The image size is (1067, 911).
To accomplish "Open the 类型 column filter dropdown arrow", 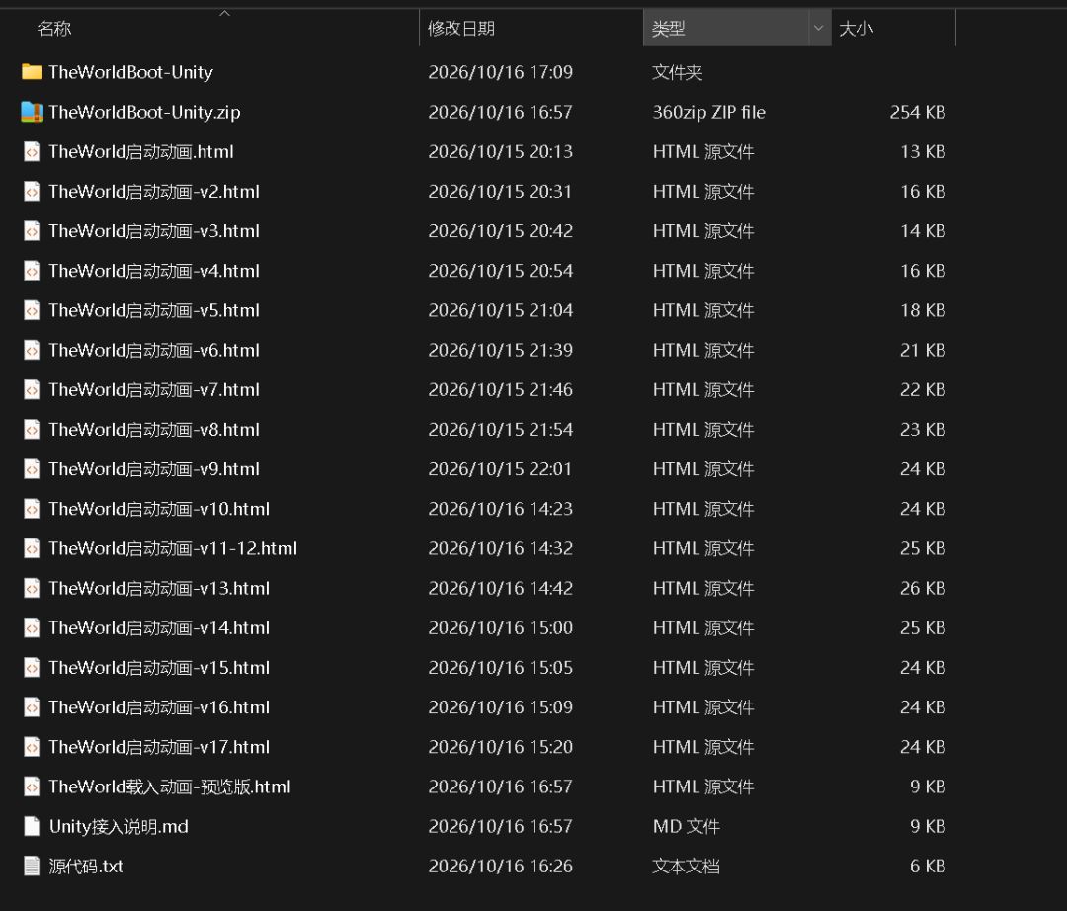I will [819, 28].
